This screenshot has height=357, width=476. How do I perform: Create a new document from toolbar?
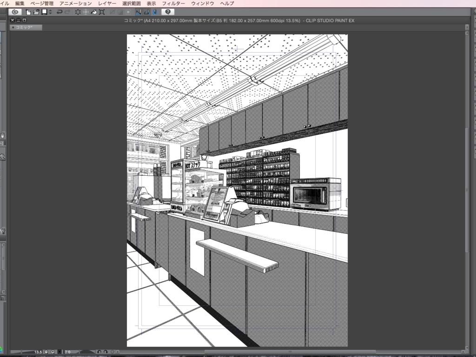pyautogui.click(x=28, y=12)
